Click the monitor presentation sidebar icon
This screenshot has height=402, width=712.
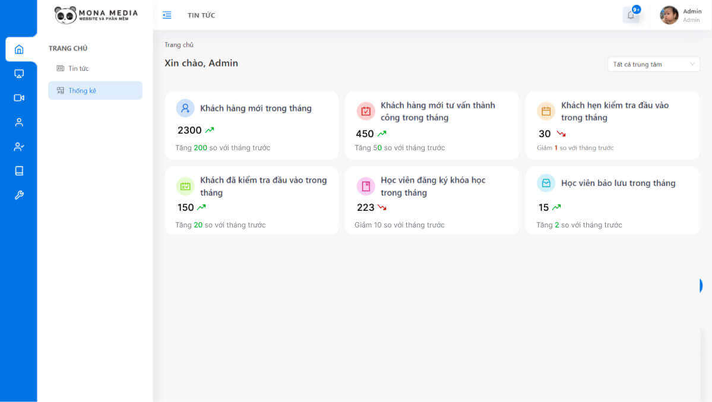(19, 74)
